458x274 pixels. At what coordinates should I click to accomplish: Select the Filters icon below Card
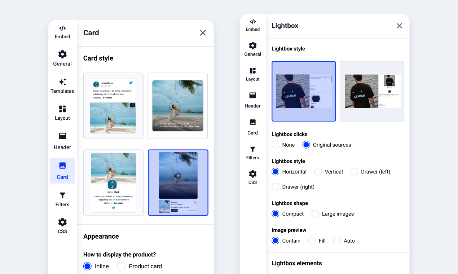[62, 199]
